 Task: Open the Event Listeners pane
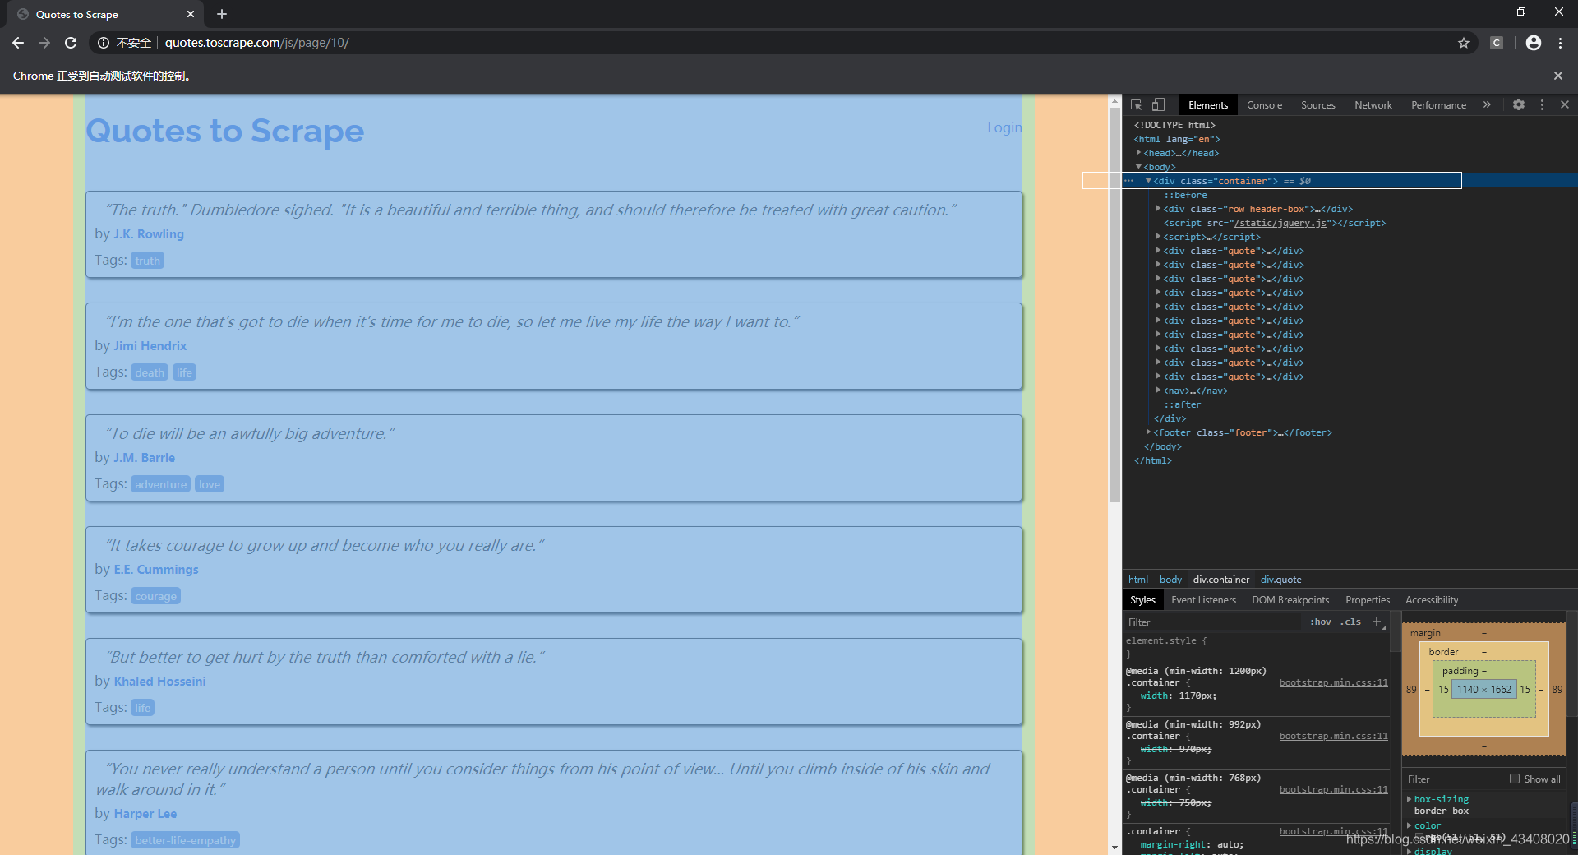pyautogui.click(x=1203, y=600)
